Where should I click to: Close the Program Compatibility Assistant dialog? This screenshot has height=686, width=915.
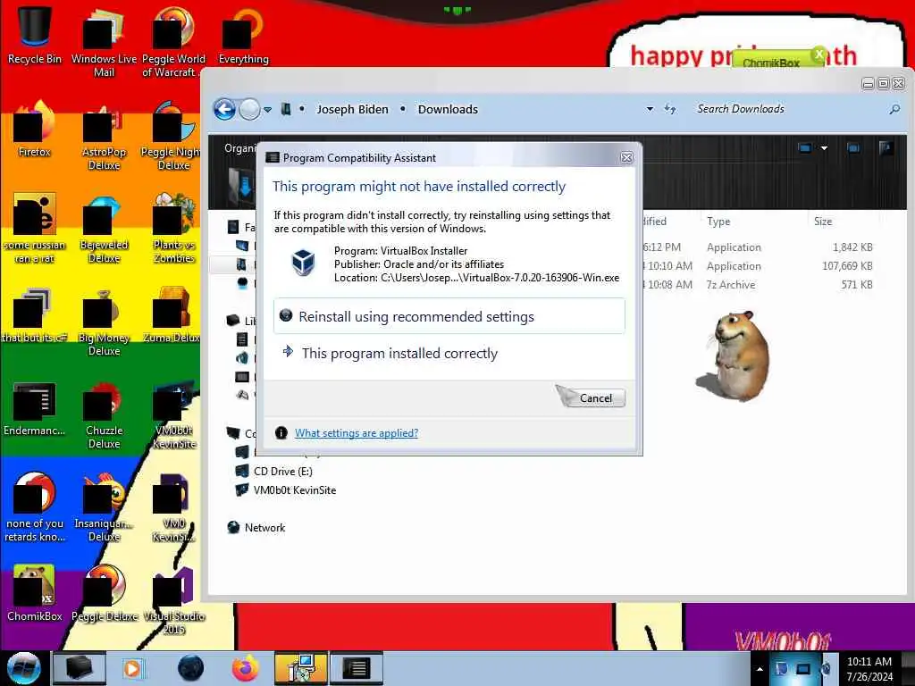click(626, 157)
